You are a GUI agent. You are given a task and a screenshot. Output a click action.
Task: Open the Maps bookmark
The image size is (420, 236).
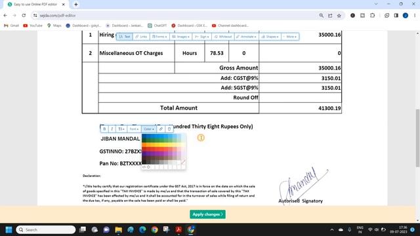pyautogui.click(x=54, y=26)
